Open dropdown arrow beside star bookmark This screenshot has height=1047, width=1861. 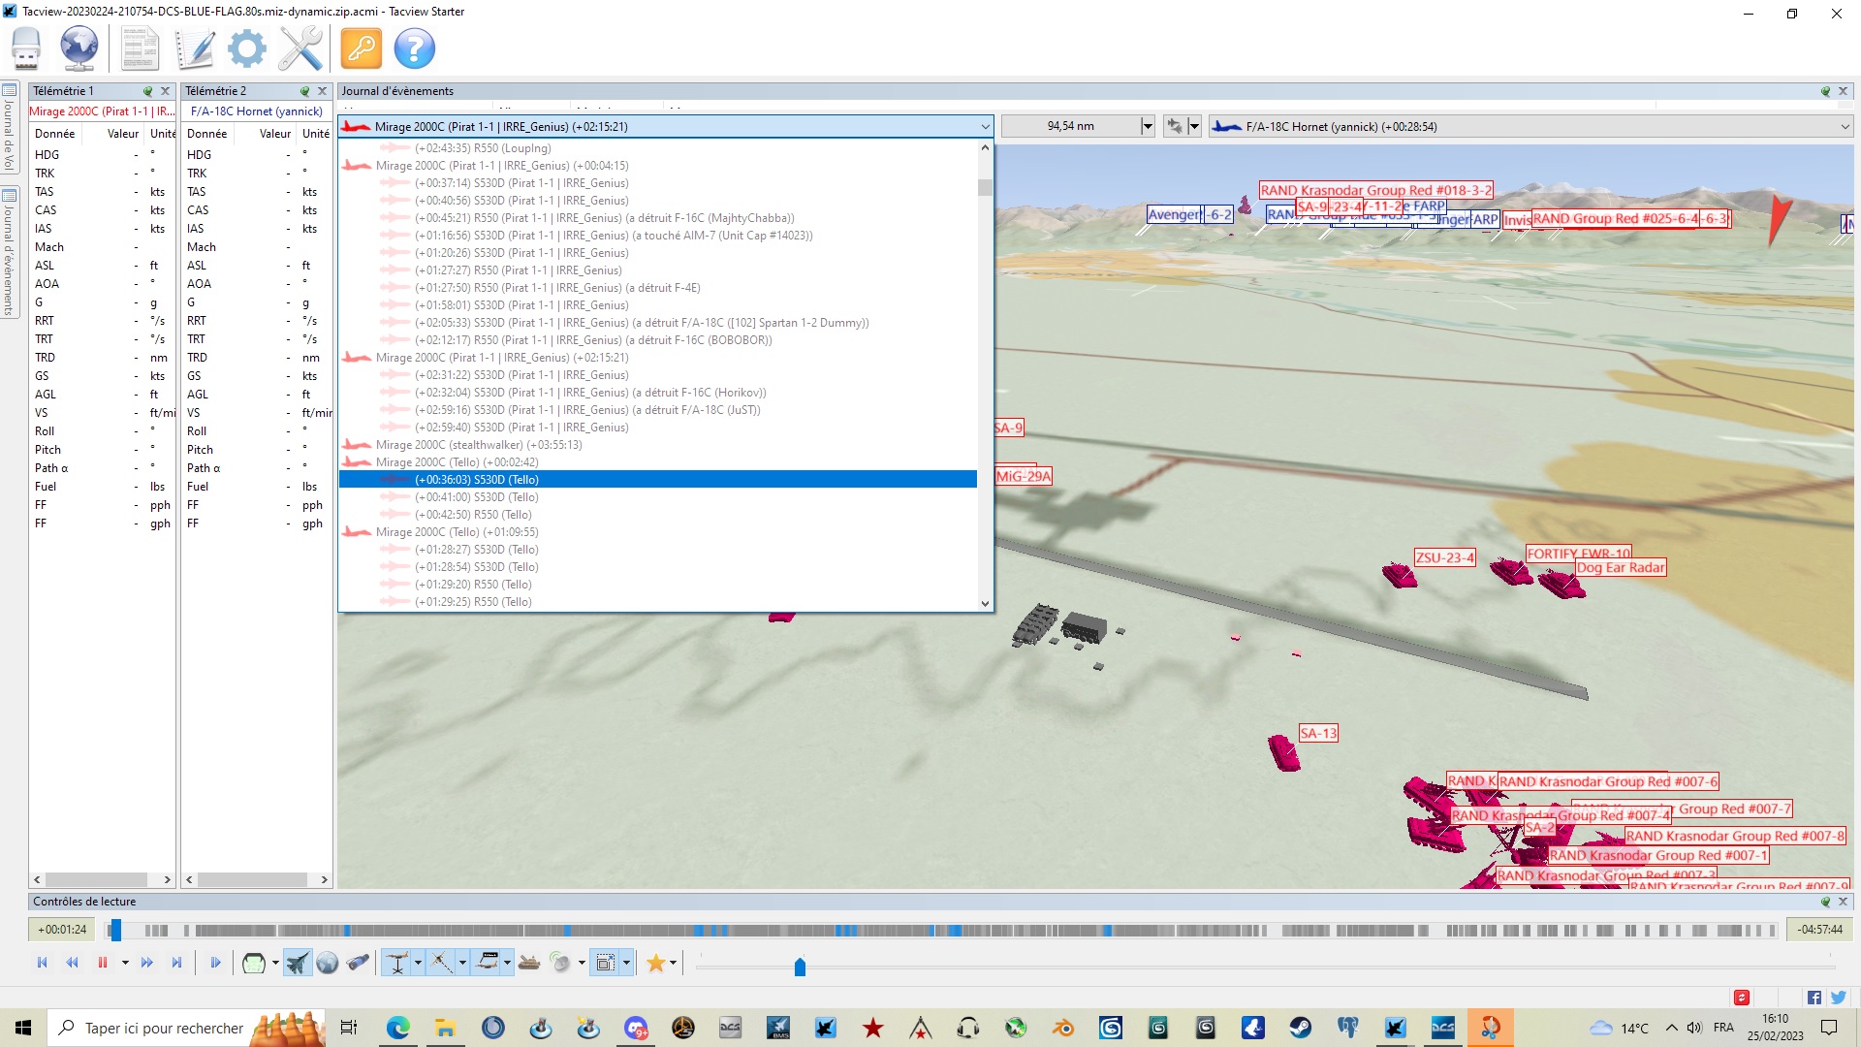click(x=673, y=963)
